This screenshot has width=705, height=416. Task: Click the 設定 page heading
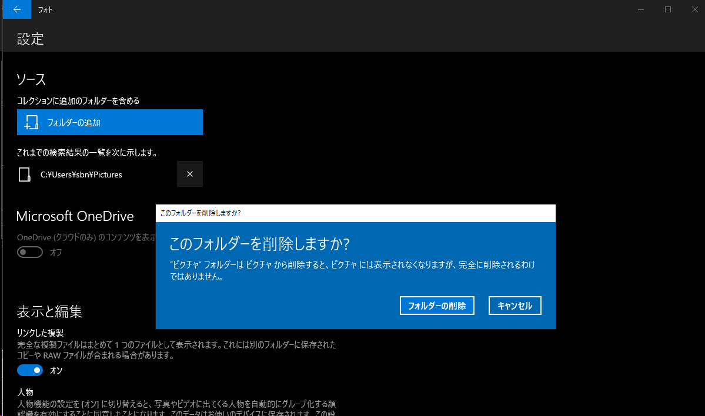(x=31, y=39)
